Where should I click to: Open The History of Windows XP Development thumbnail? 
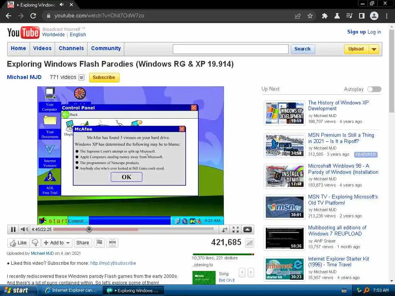tap(285, 113)
